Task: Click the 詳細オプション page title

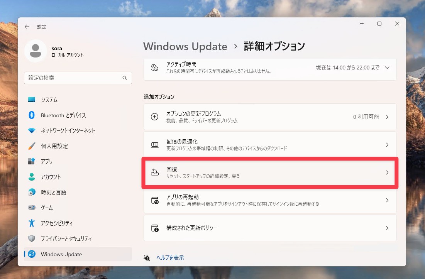Action: [274, 46]
